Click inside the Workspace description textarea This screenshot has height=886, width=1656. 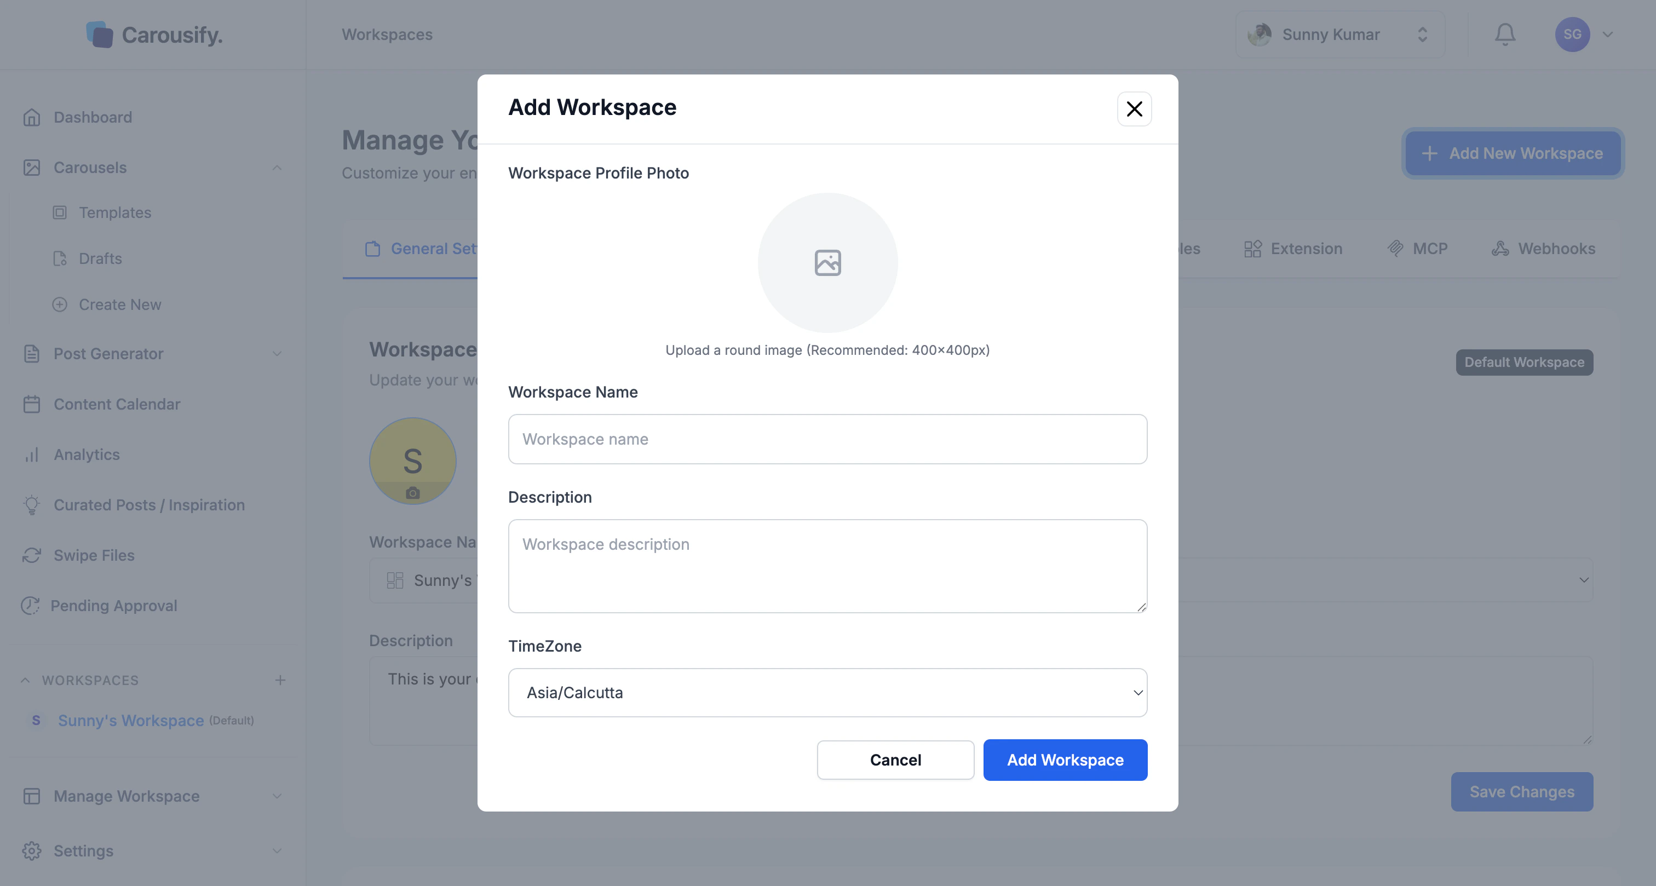(827, 566)
